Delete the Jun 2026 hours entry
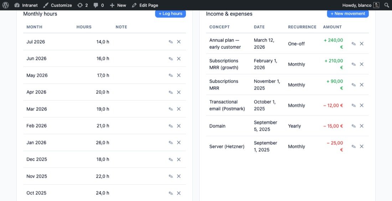Screen dimensions: 392x201 click(x=179, y=58)
